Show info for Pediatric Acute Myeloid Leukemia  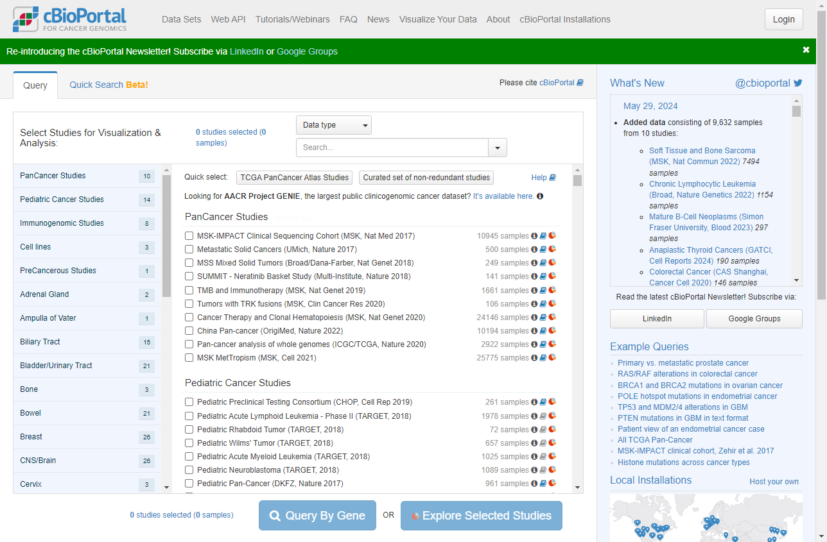coord(534,457)
